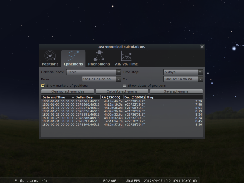
Task: Click location Earth, casa mia, 49m
Action: pos(31,181)
